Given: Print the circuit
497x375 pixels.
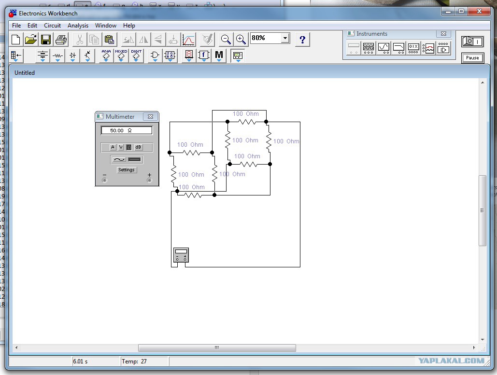Looking at the screenshot, I should click(x=61, y=40).
